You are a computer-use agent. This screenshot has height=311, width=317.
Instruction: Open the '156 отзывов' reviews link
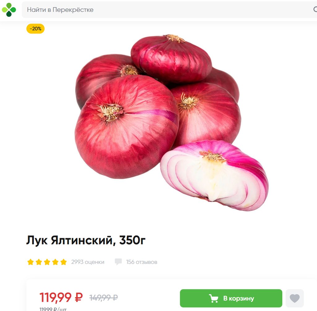141,262
